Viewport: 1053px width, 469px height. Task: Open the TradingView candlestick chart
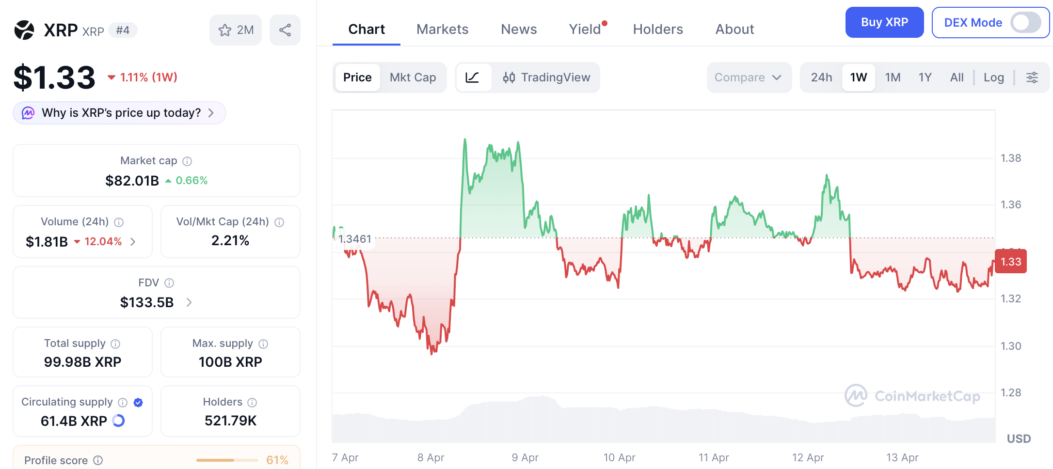[x=546, y=78]
